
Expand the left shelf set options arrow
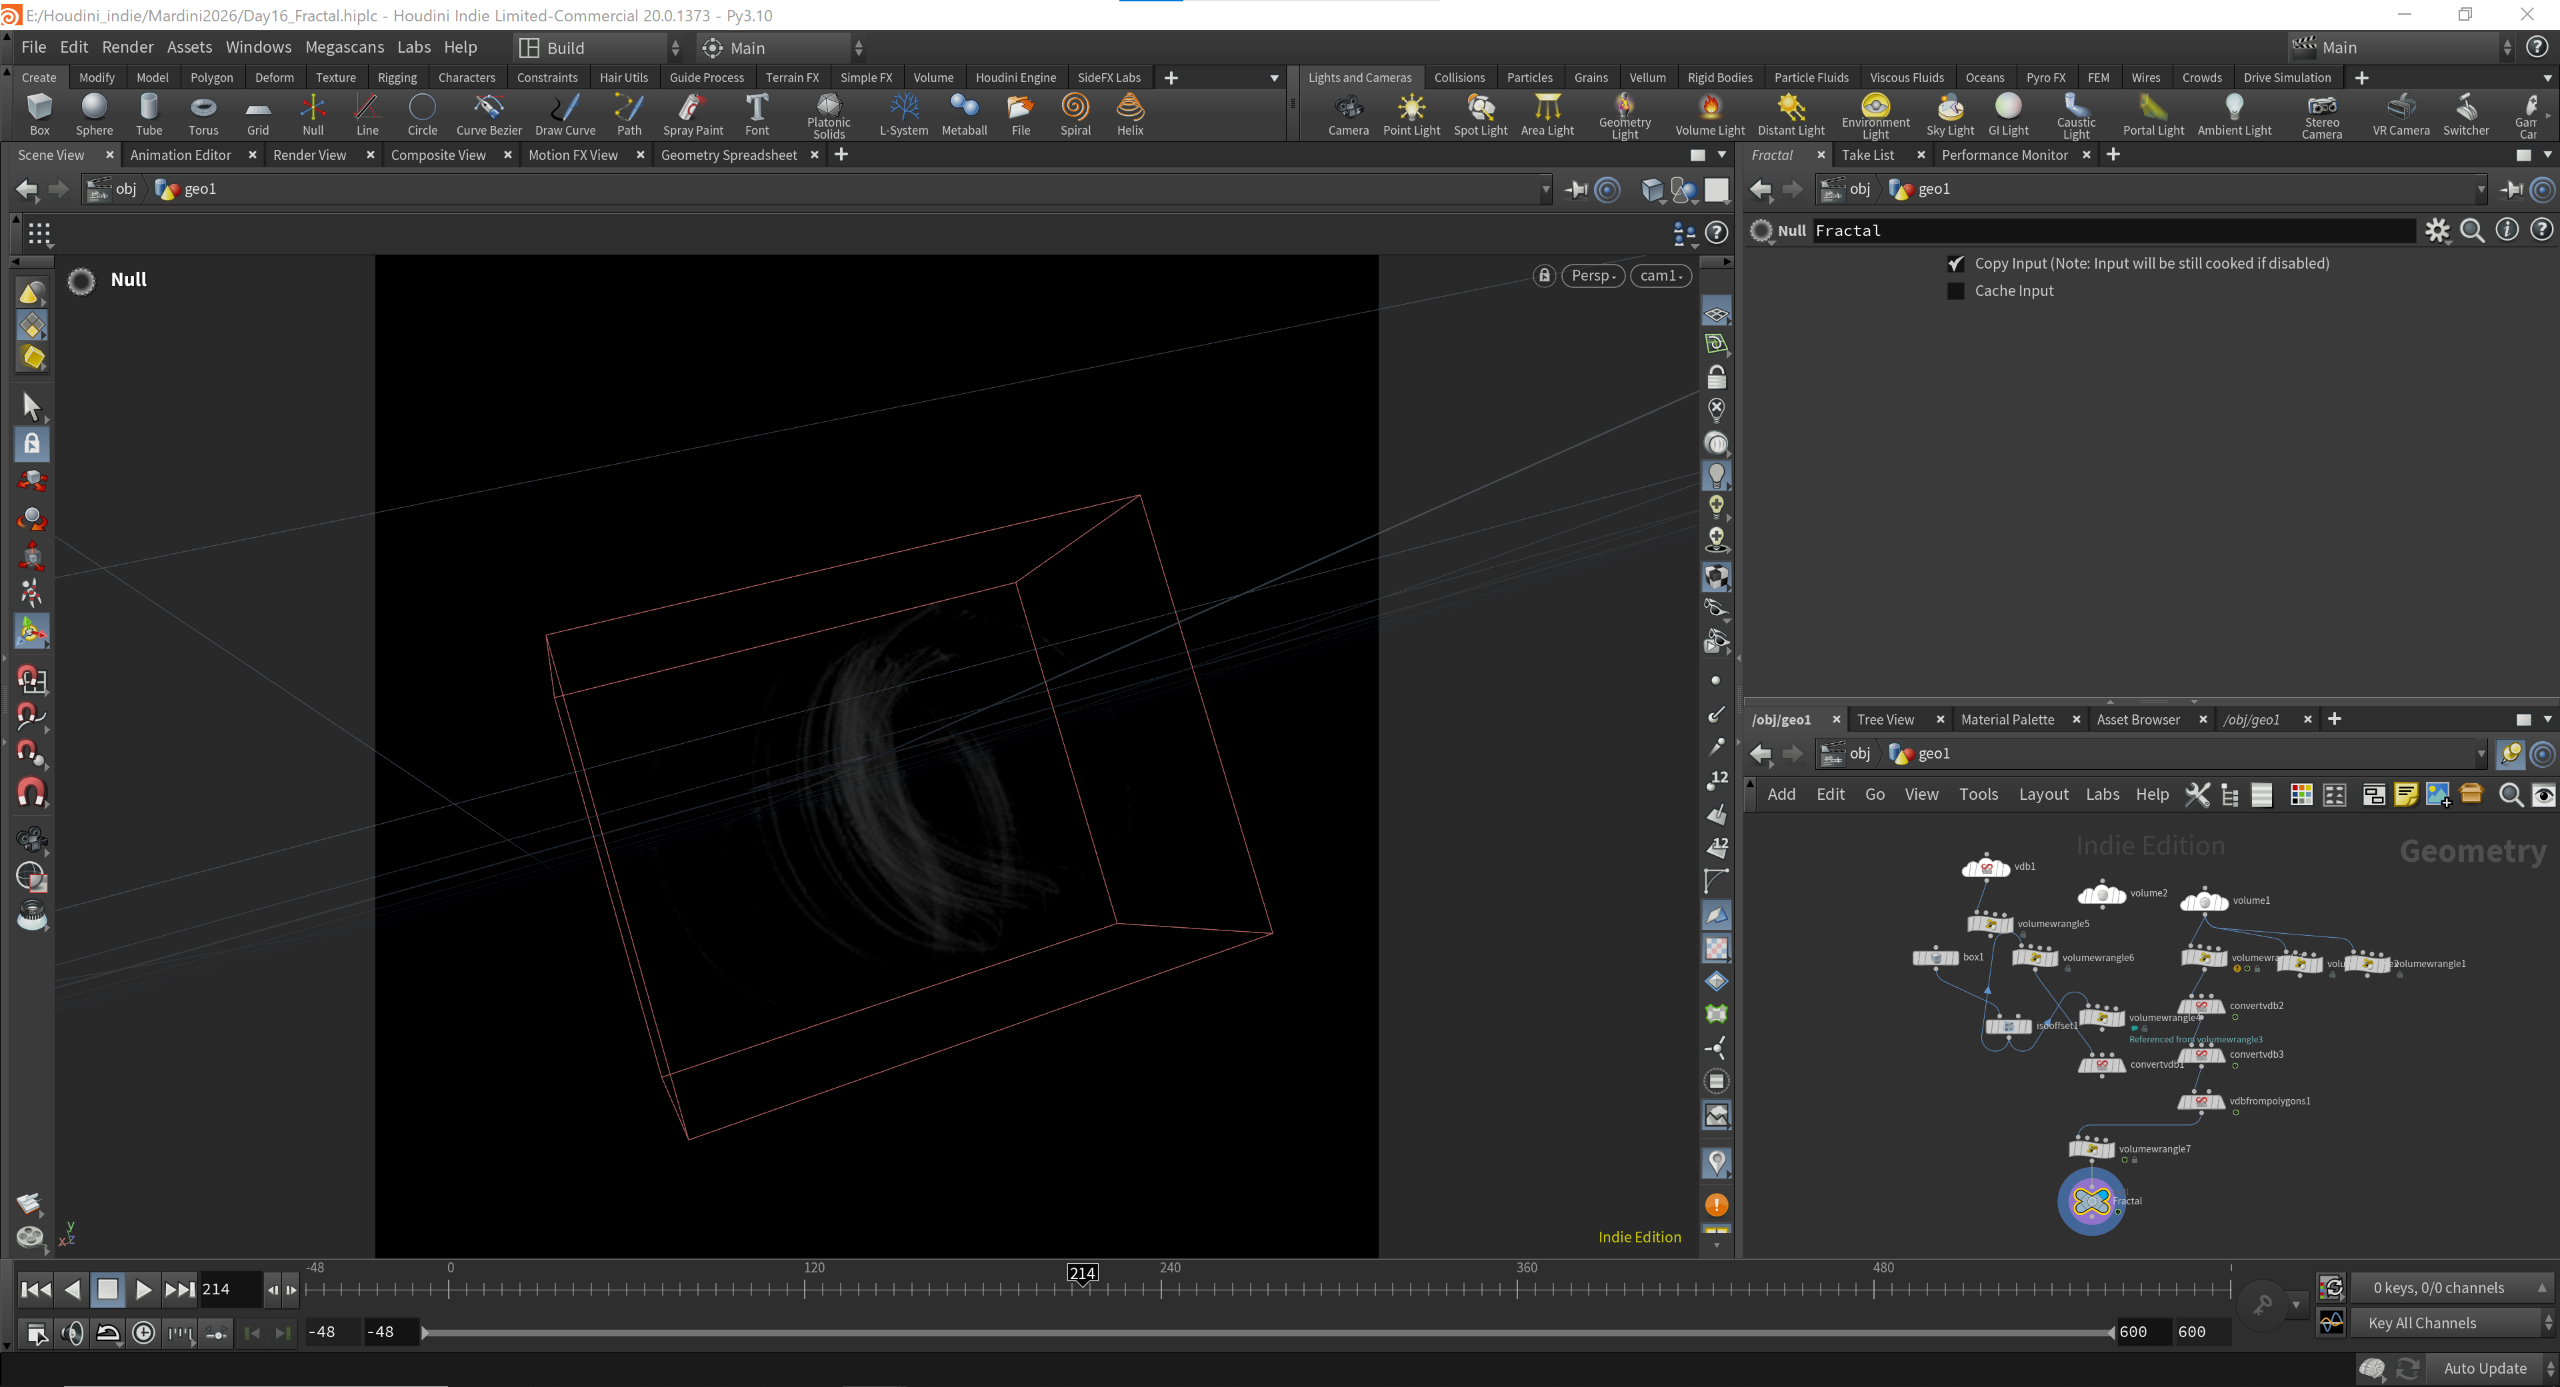(x=1274, y=79)
